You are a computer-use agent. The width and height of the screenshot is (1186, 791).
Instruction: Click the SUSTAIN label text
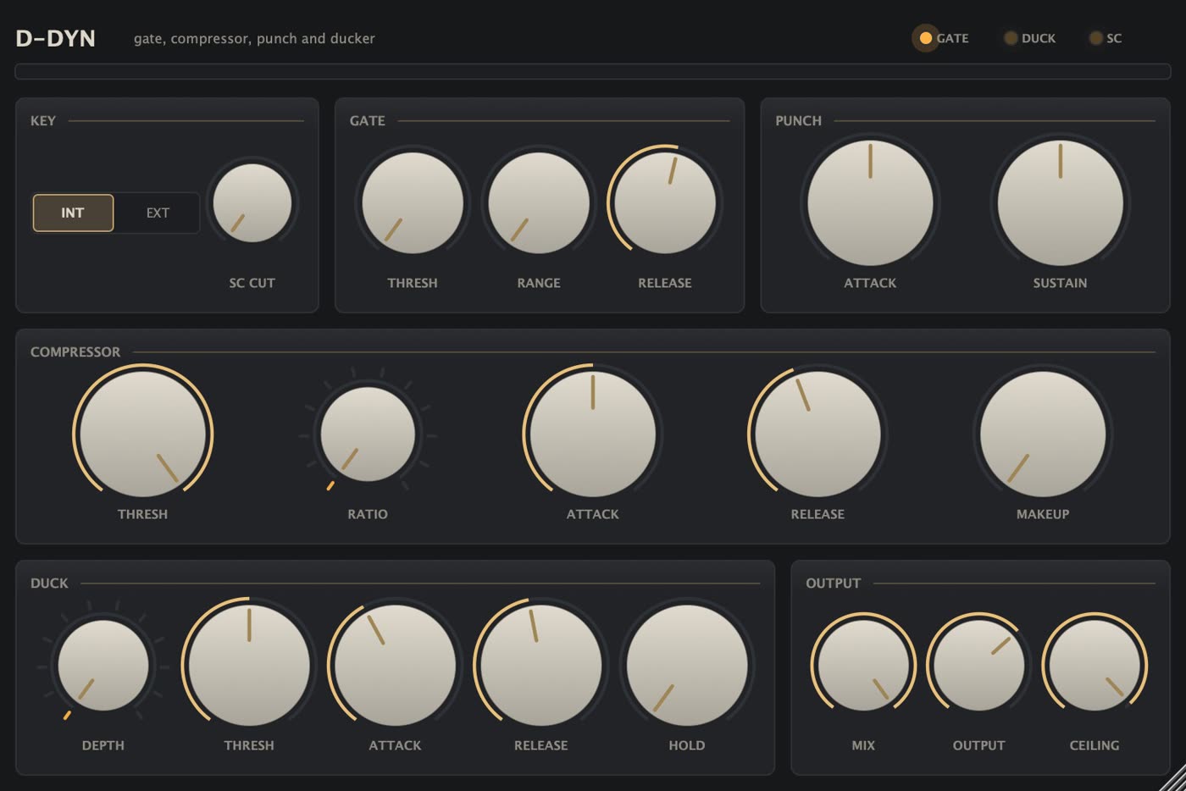tap(1060, 283)
